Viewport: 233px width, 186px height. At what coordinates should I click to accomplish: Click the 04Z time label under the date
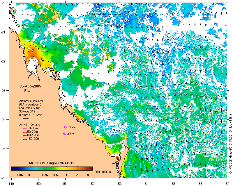(x=27, y=90)
